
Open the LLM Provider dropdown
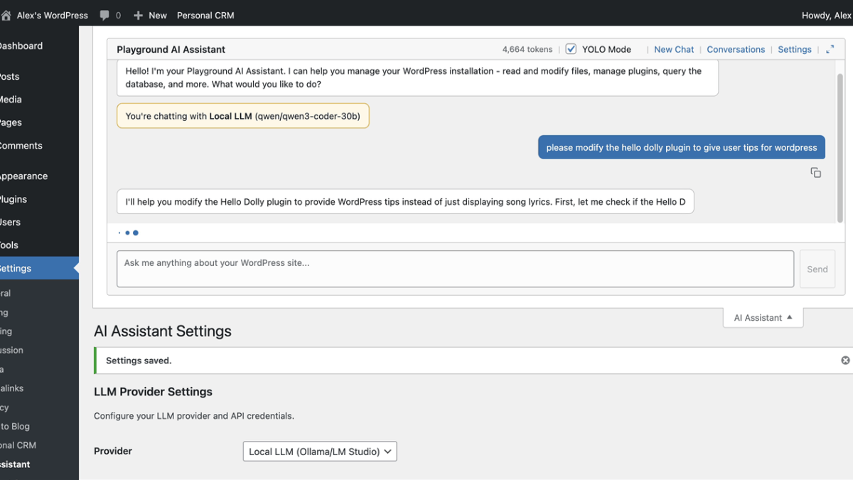(x=319, y=451)
